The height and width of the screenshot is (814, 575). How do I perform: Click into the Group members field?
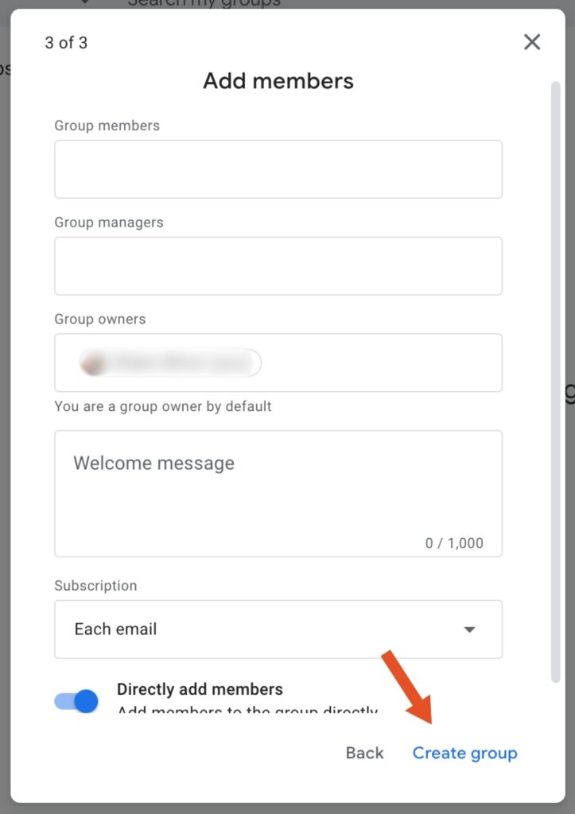[278, 169]
